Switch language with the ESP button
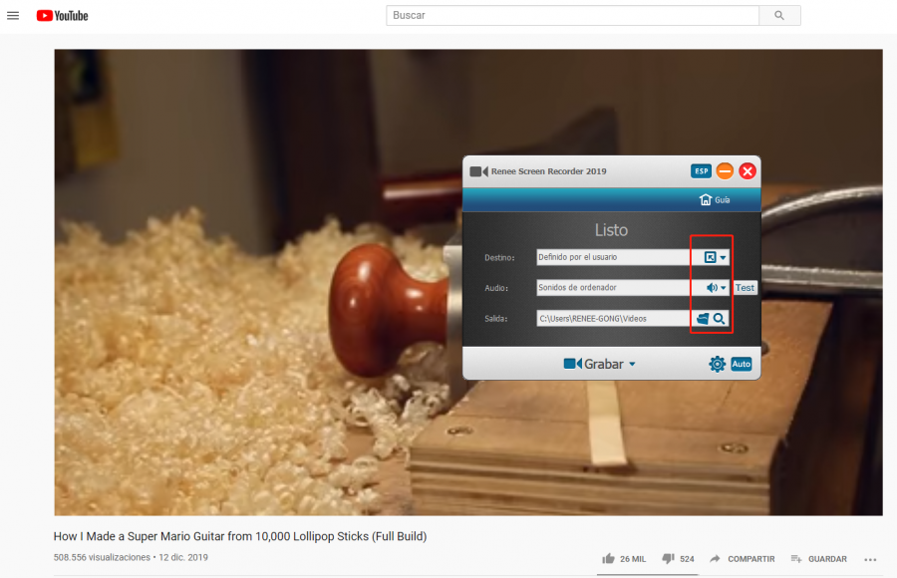This screenshot has height=578, width=897. click(701, 171)
